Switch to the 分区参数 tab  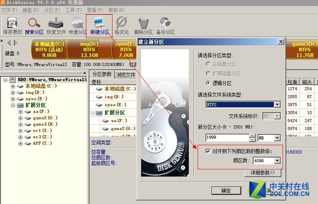tap(102, 74)
